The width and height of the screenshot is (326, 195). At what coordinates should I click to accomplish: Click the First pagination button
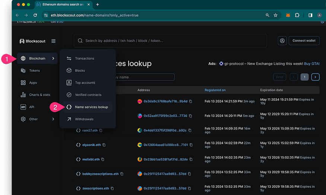[279, 77]
